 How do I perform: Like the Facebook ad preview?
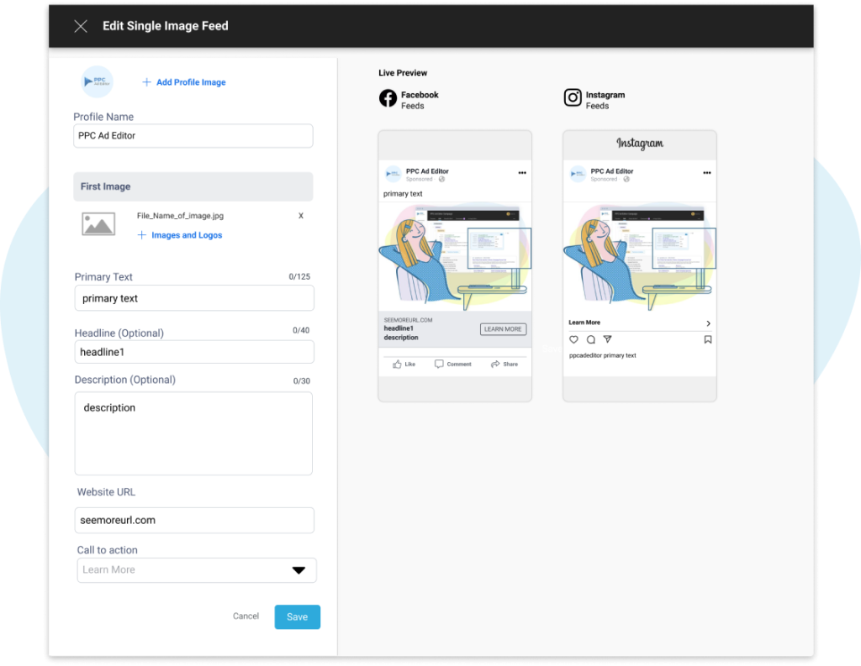[x=405, y=364]
